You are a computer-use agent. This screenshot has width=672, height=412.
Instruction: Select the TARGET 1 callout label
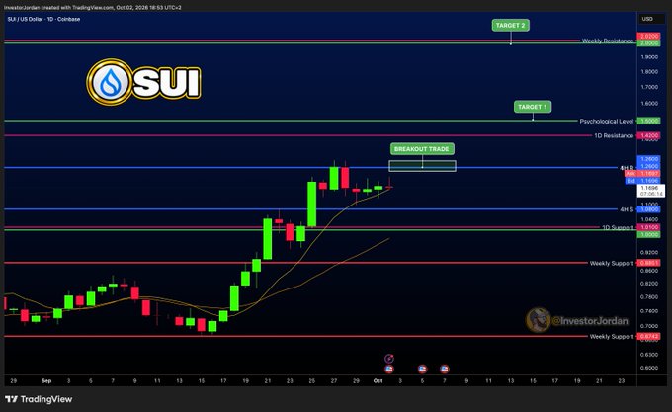533,107
